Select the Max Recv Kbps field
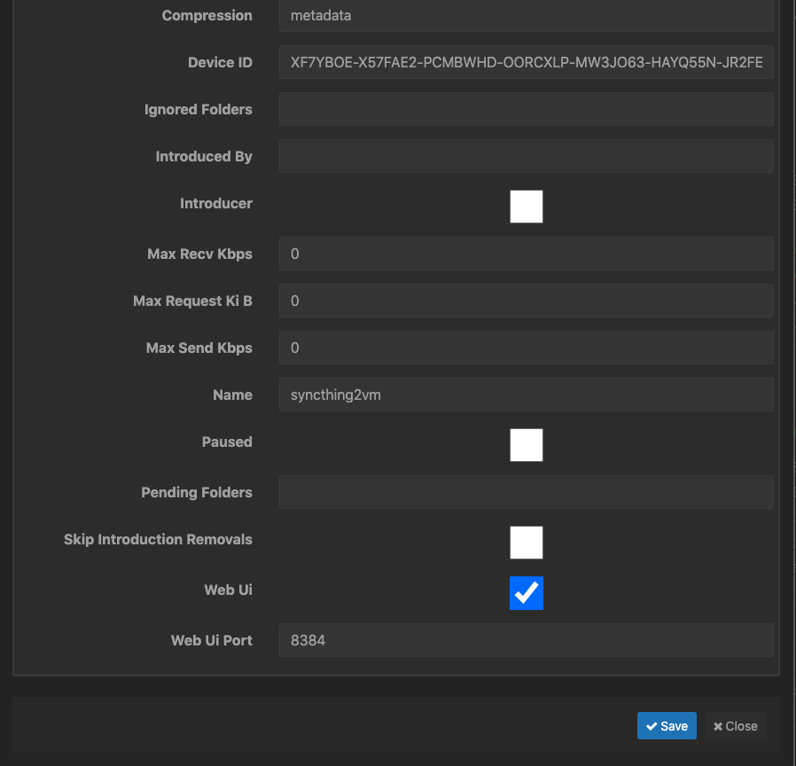The image size is (796, 766). (x=526, y=254)
